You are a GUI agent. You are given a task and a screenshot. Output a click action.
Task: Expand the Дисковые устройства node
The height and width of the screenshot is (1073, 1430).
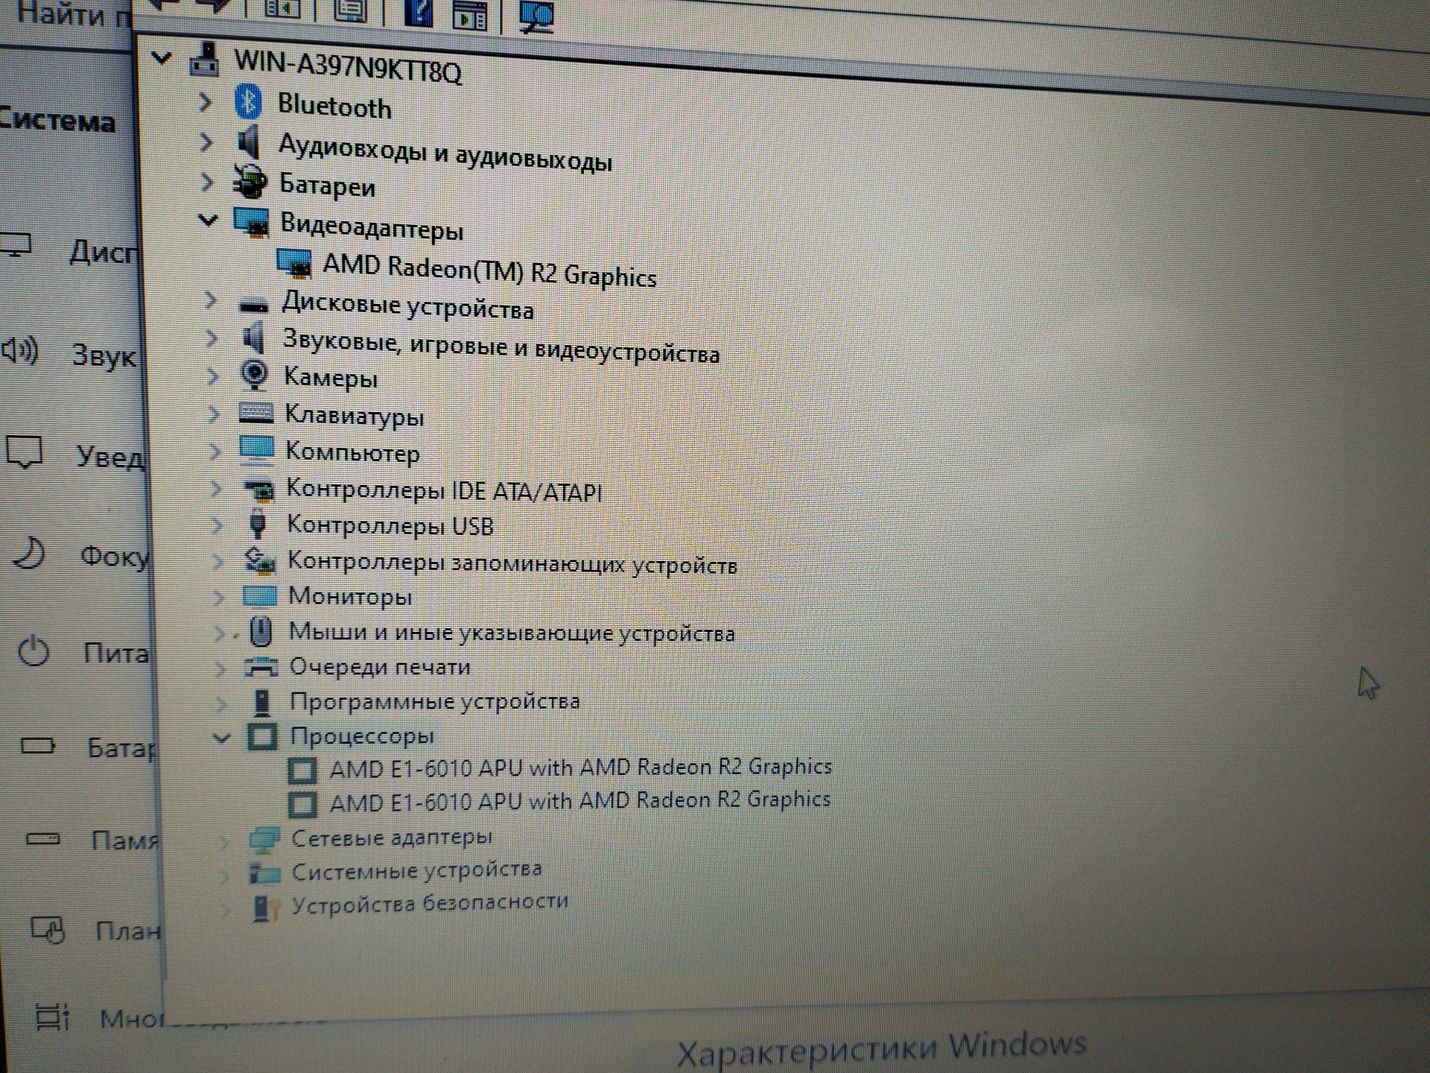point(211,300)
